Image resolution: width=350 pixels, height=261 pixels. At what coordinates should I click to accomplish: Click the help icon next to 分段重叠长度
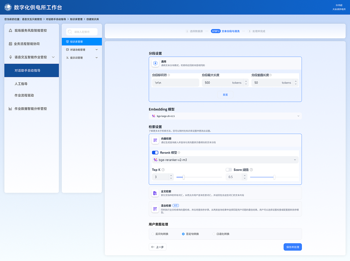[x=270, y=75]
